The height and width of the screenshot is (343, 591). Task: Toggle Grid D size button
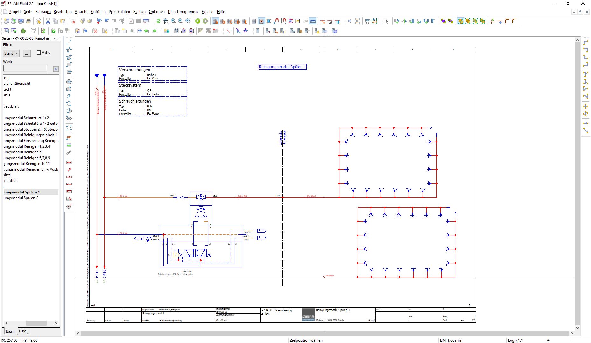237,21
